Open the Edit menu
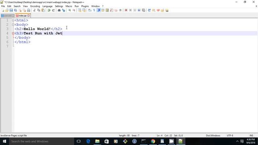This screenshot has height=145, width=258. (9, 6)
